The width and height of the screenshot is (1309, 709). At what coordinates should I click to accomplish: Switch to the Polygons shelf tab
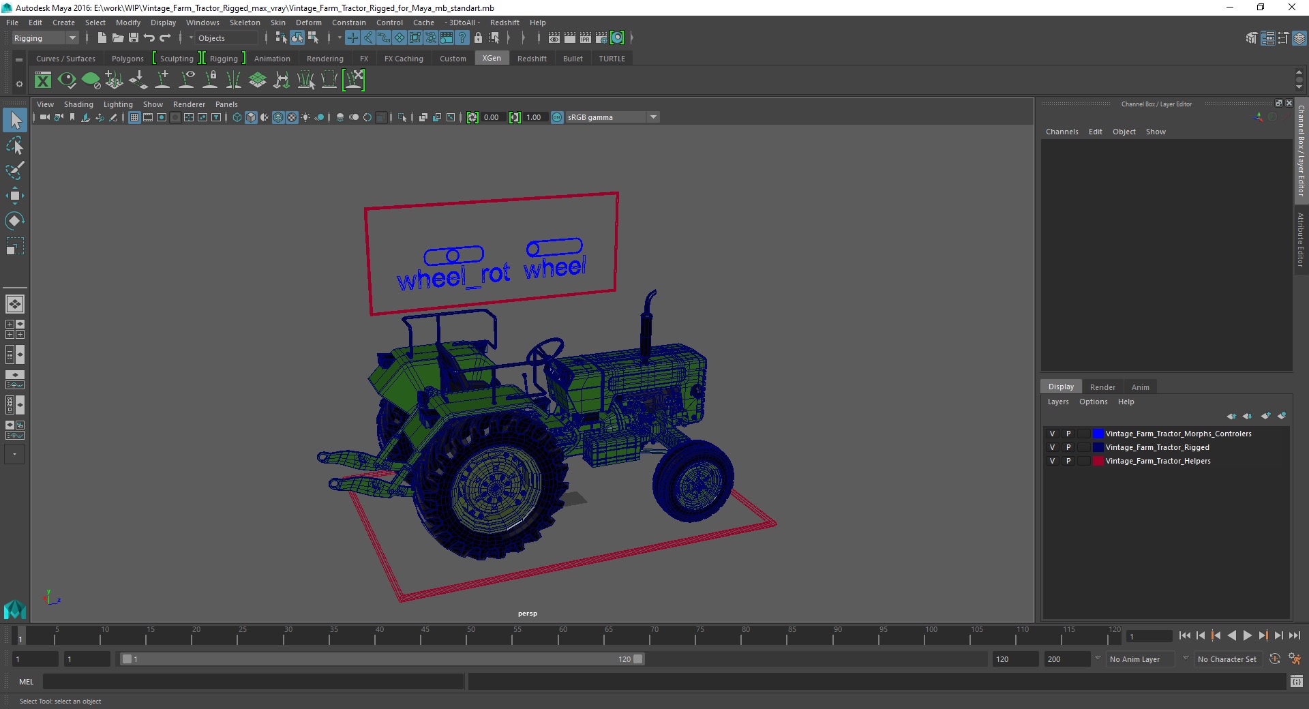click(x=127, y=59)
